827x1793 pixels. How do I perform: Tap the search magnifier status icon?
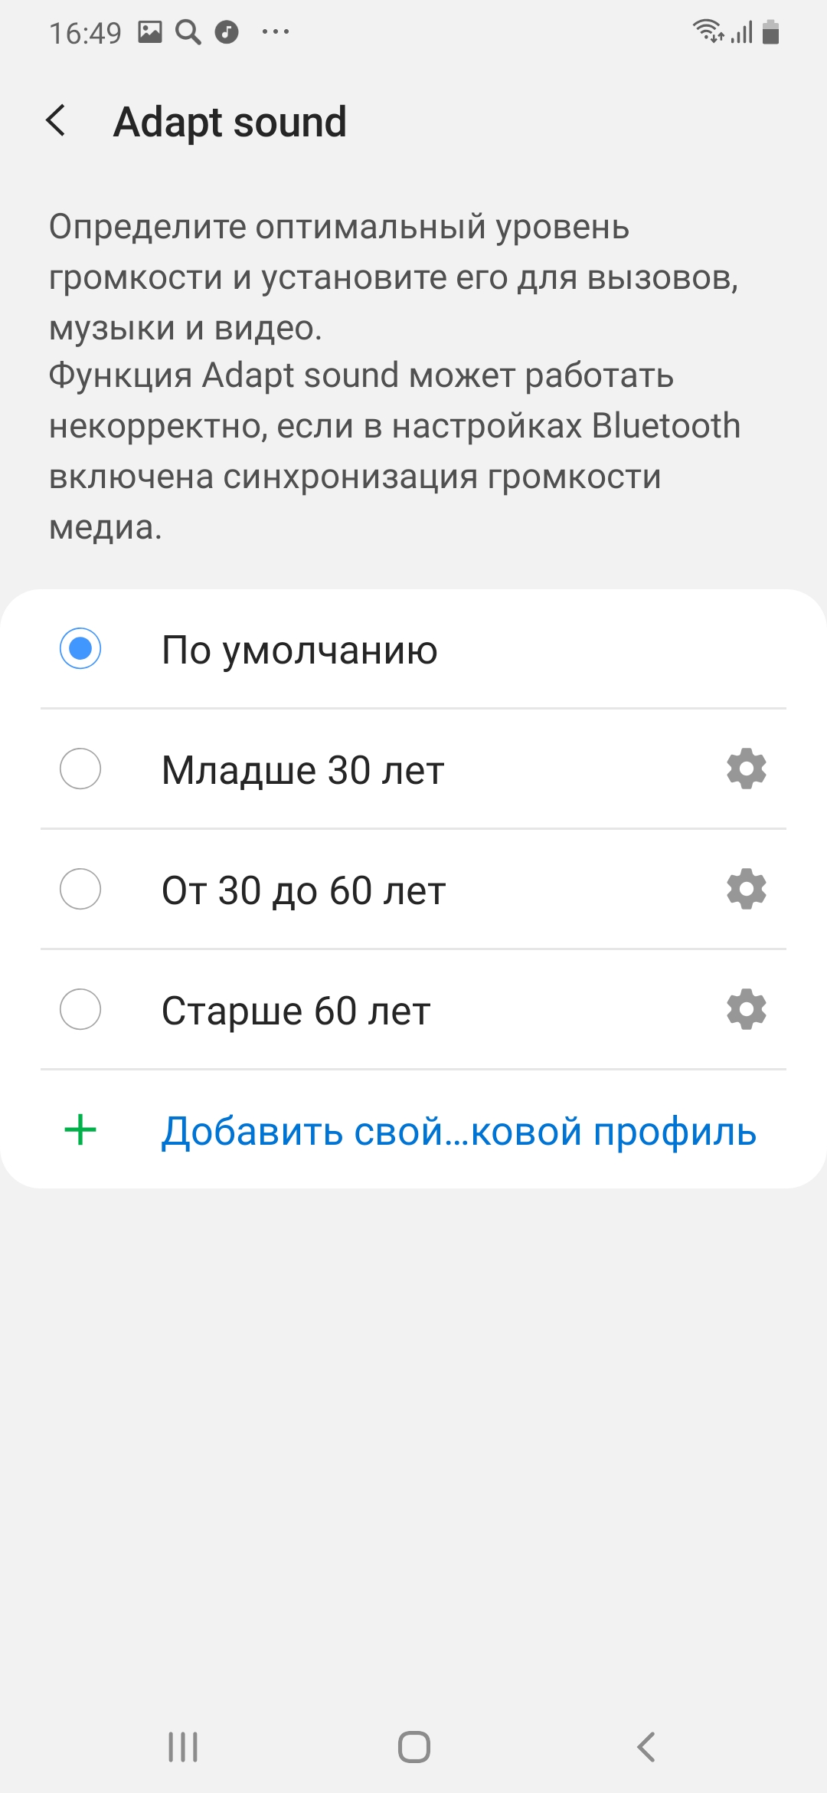click(x=188, y=32)
